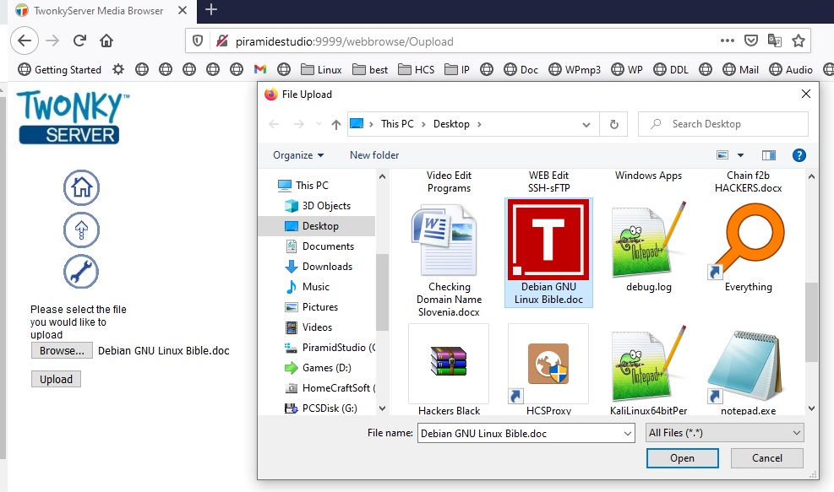The image size is (834, 492).
Task: Select the notepad.exe shortcut
Action: coord(748,370)
